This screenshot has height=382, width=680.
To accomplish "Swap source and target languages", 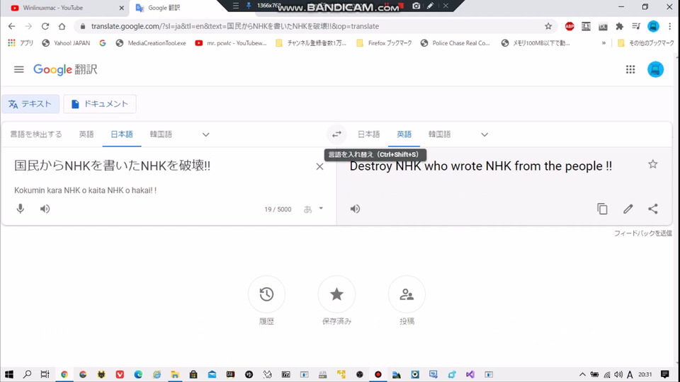I will [336, 134].
